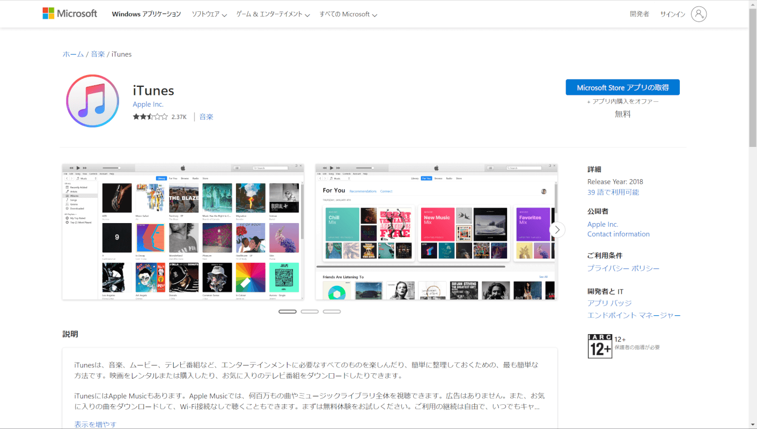Go to ホーム in the breadcrumb
The height and width of the screenshot is (429, 757).
point(73,54)
